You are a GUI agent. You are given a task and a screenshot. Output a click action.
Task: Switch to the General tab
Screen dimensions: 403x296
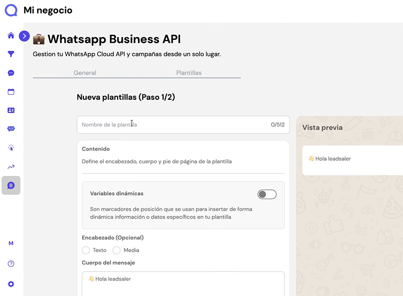pyautogui.click(x=85, y=73)
